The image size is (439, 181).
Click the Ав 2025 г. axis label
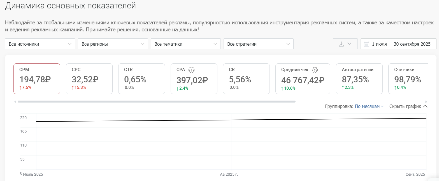229,174
